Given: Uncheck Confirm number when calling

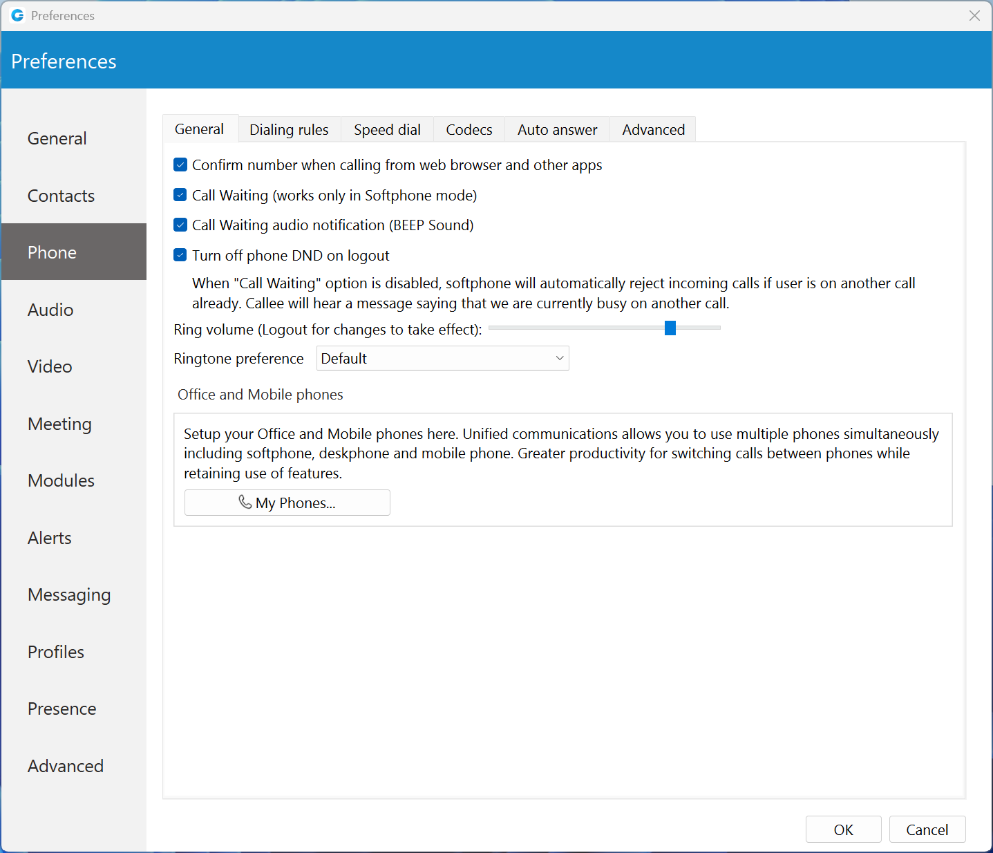Looking at the screenshot, I should click(180, 165).
